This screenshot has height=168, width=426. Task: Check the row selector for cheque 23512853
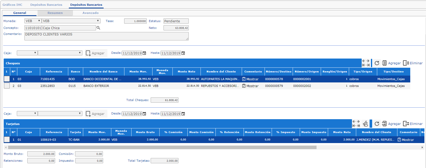tap(7, 86)
